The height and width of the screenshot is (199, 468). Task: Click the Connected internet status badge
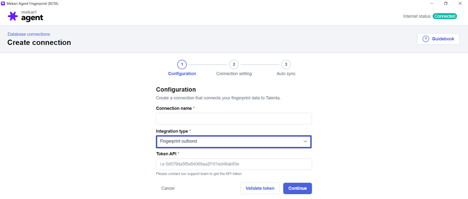445,16
